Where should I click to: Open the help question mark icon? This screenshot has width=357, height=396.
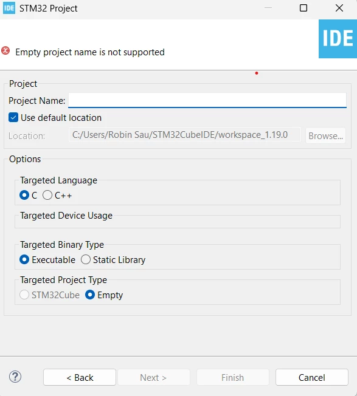coord(15,377)
